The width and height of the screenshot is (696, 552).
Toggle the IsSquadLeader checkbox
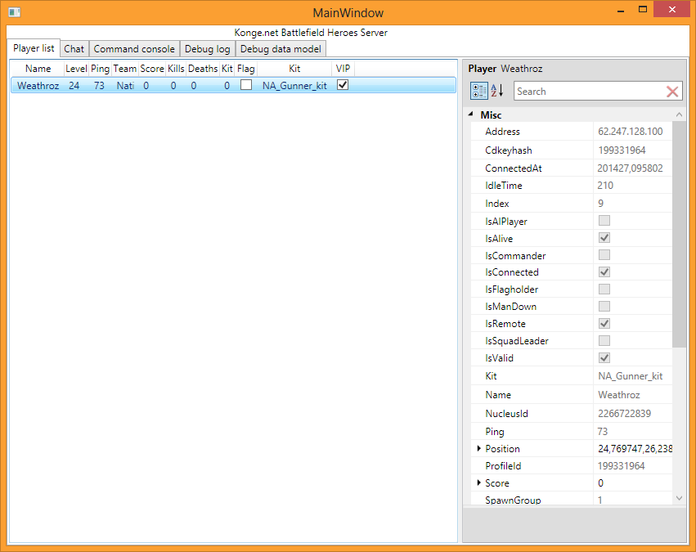click(x=604, y=341)
